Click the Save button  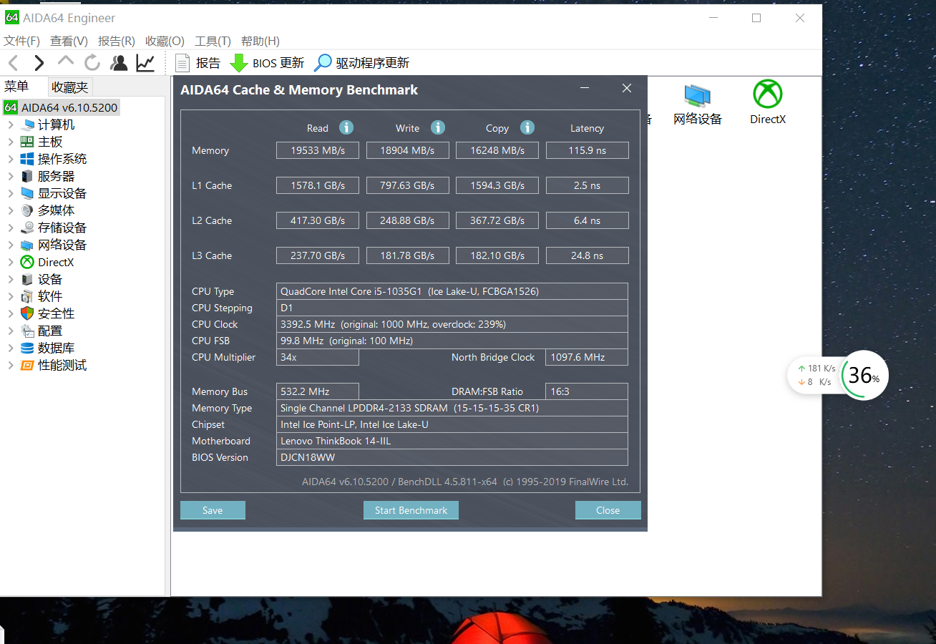click(213, 510)
